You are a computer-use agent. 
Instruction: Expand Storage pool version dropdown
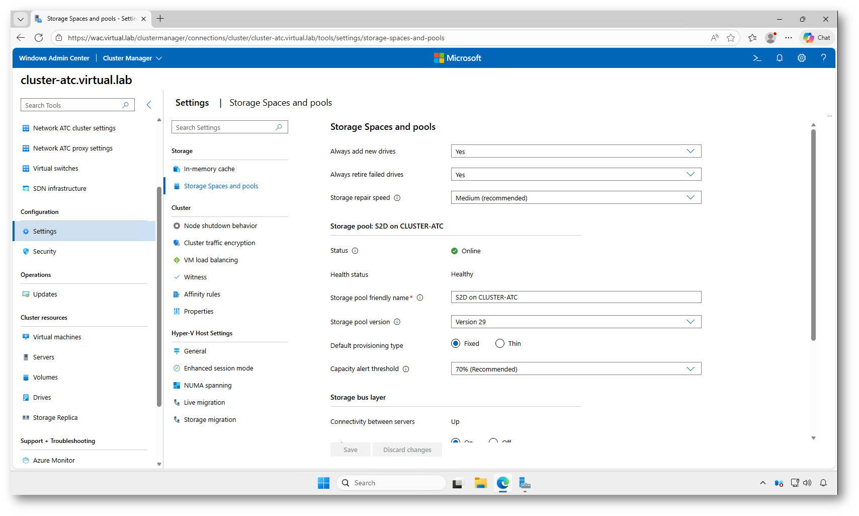point(576,322)
